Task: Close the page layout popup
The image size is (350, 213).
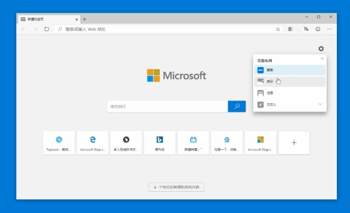Action: pyautogui.click(x=322, y=58)
